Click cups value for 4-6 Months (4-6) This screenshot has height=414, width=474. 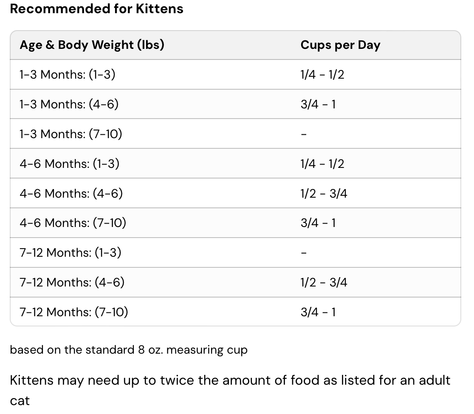[x=324, y=193]
